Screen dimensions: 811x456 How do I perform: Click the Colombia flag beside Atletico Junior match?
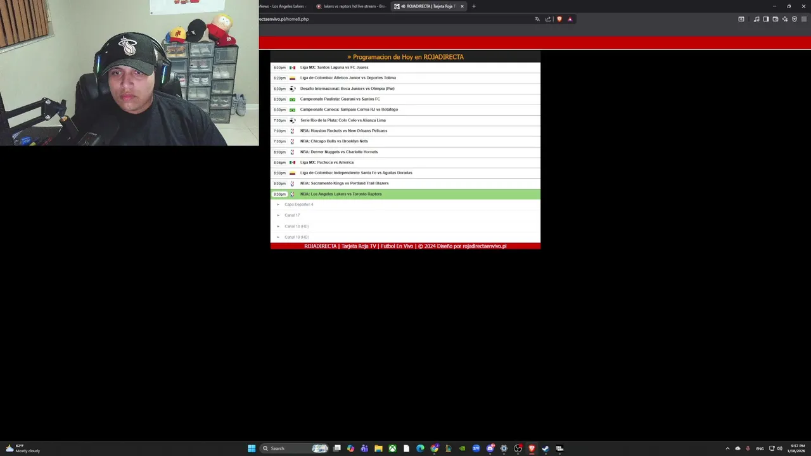click(x=292, y=78)
